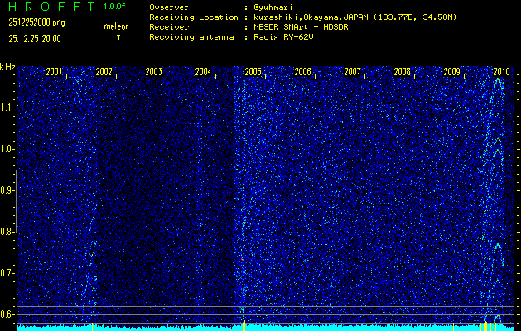
Task: Click the 2010 time marker
Action: click(501, 72)
